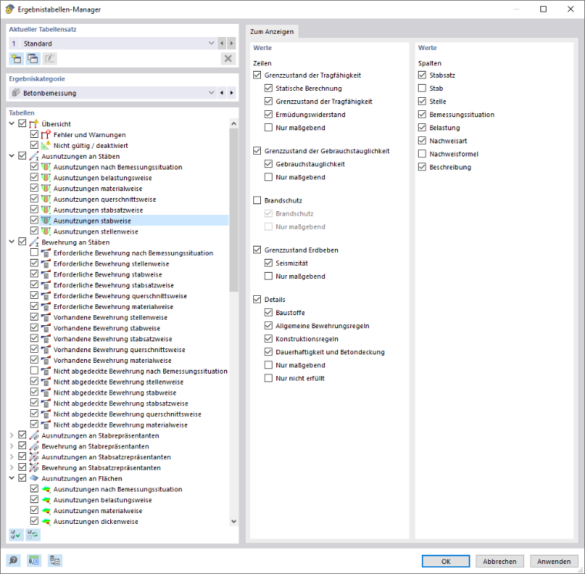Collapse the Ausnutzungen an Flächen node
Screen dimensions: 585x574
pos(12,478)
